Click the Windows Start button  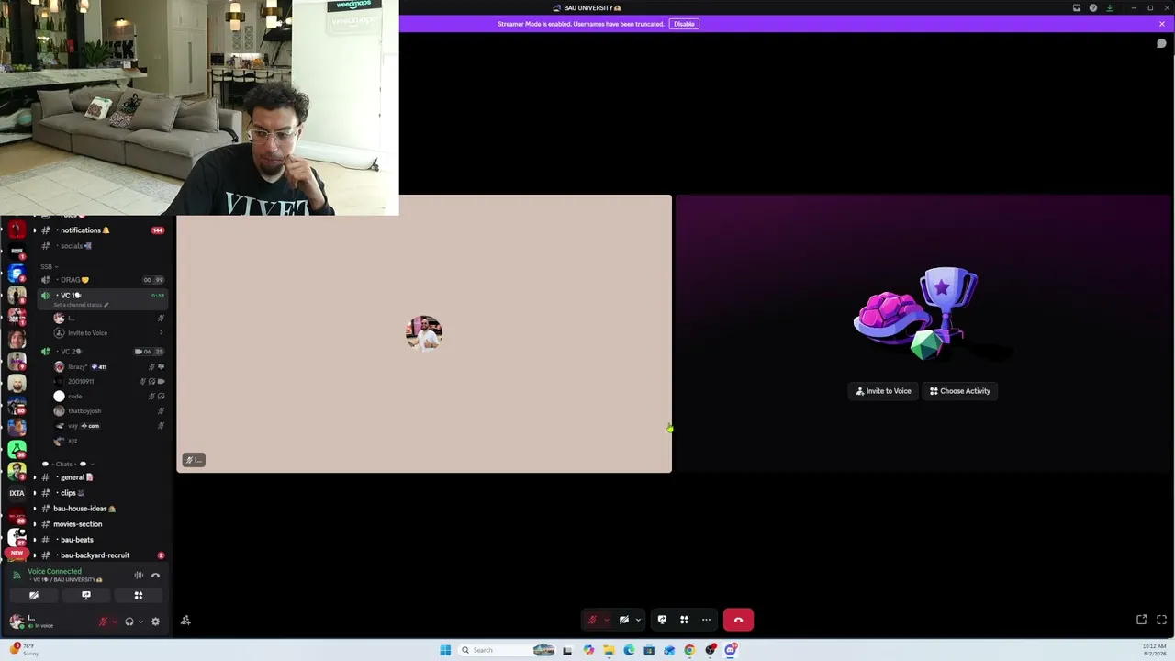coord(445,650)
